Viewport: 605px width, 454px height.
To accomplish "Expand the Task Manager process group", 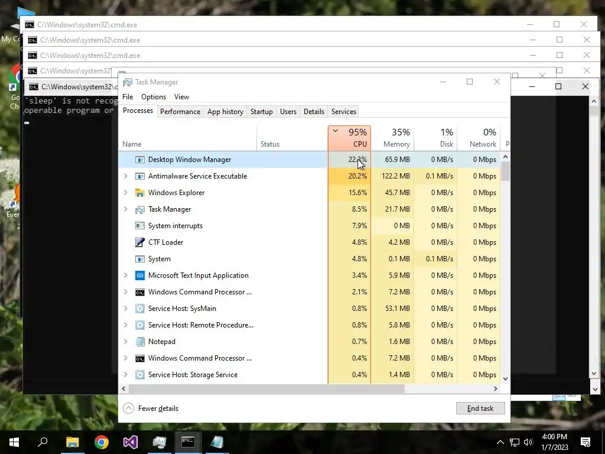I will [125, 209].
